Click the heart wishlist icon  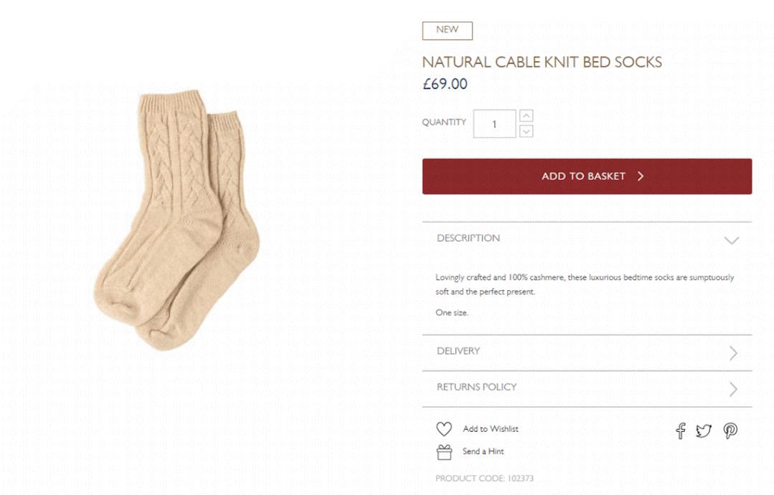click(x=444, y=429)
